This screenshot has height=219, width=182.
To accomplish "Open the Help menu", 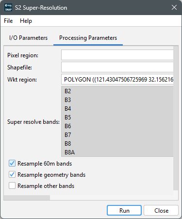I will click(x=26, y=21).
